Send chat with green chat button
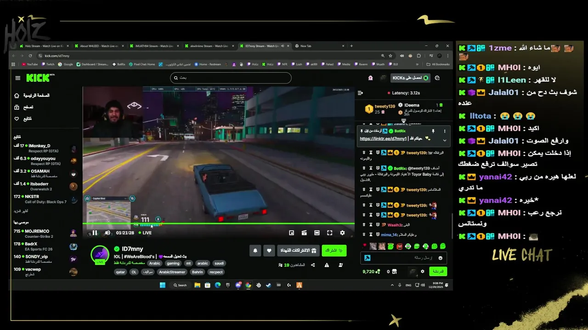The image size is (588, 330). [438, 271]
